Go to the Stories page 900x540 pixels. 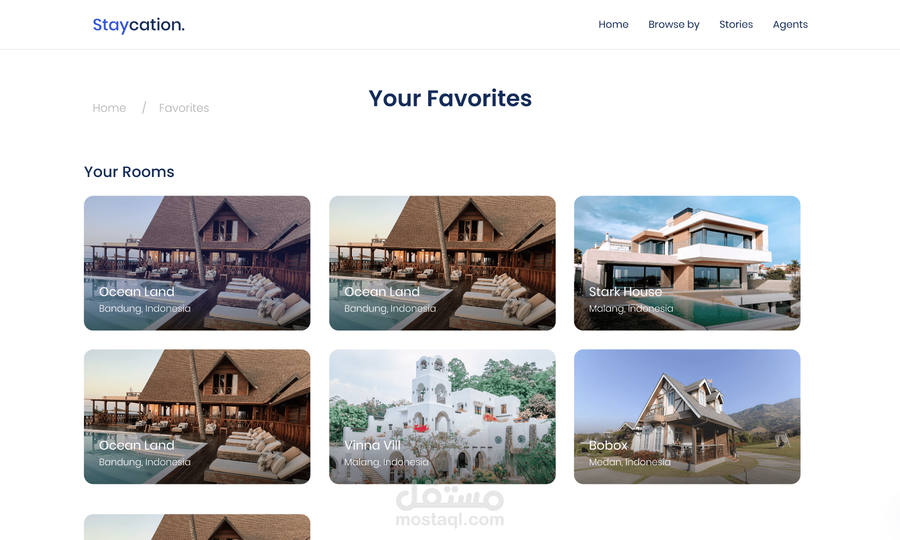click(736, 25)
